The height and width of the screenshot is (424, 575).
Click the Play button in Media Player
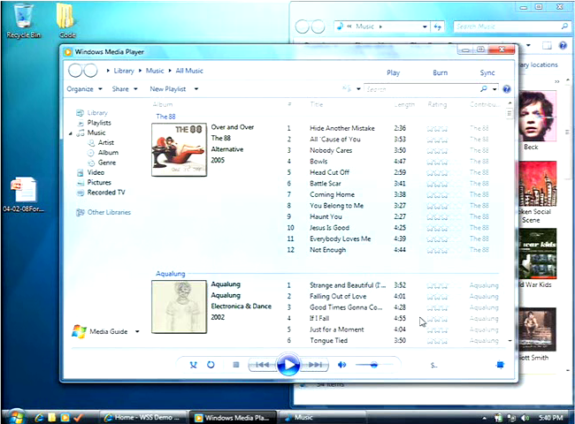tap(288, 365)
